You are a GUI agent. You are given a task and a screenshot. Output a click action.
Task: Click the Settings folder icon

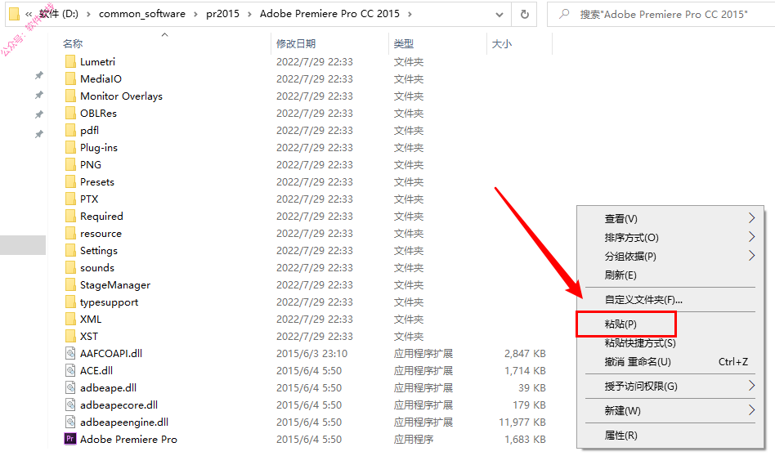[70, 251]
